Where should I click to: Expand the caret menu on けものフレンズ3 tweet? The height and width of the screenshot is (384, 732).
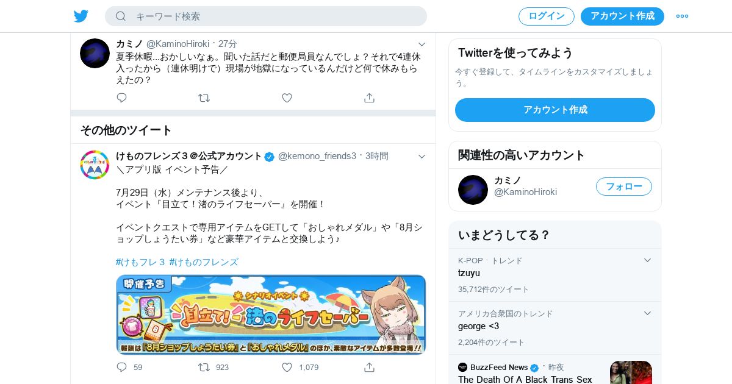pos(422,156)
